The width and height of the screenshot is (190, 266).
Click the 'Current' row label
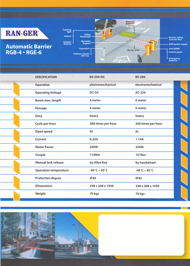tap(41, 139)
